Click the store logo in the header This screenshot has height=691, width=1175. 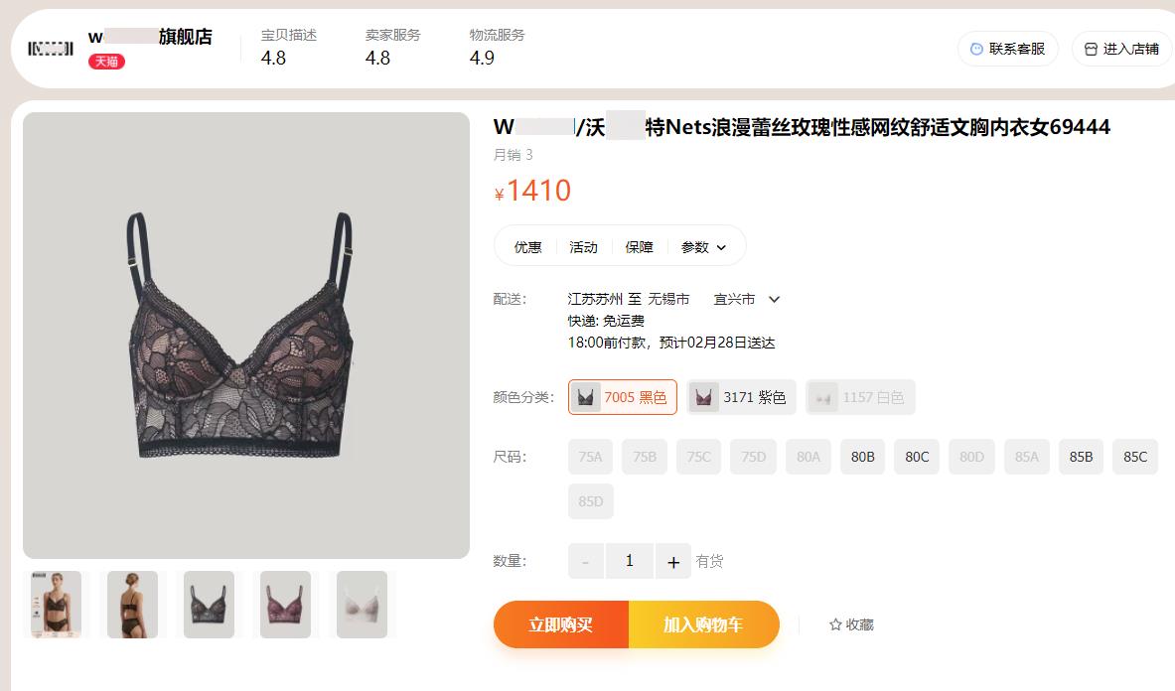point(51,49)
